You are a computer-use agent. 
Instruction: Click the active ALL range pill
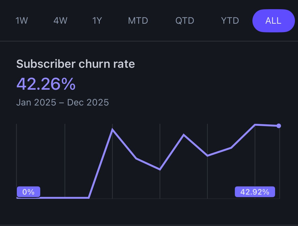click(x=274, y=21)
